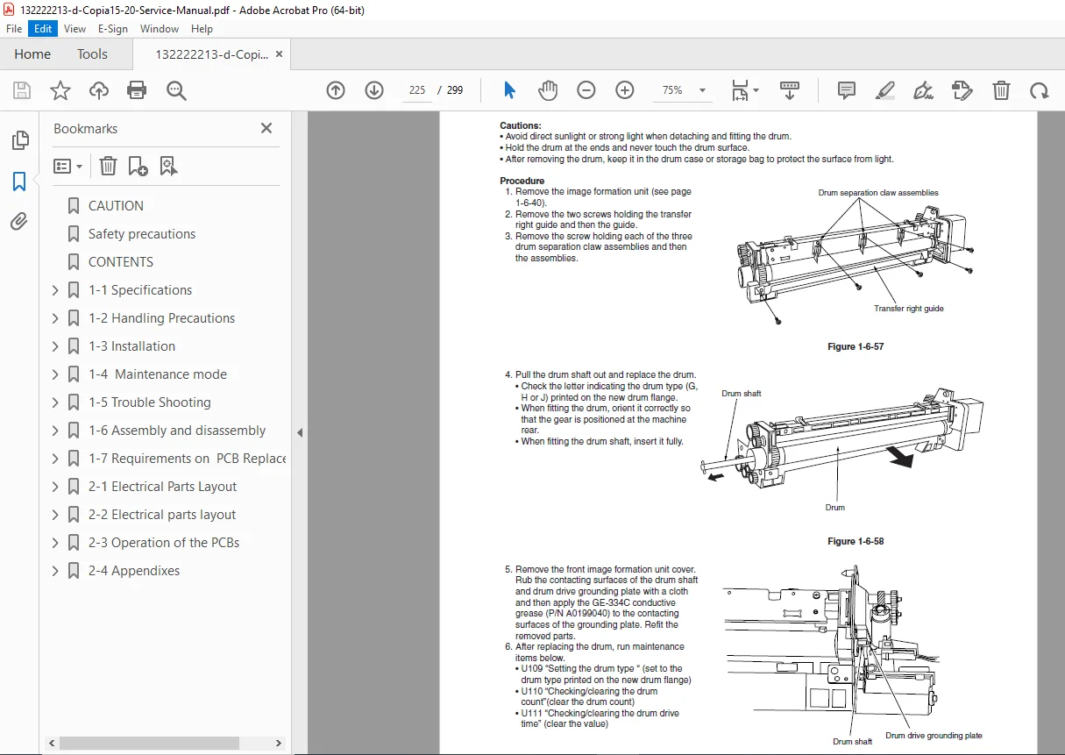Go to previous page arrow
This screenshot has height=755, width=1065.
[x=336, y=90]
